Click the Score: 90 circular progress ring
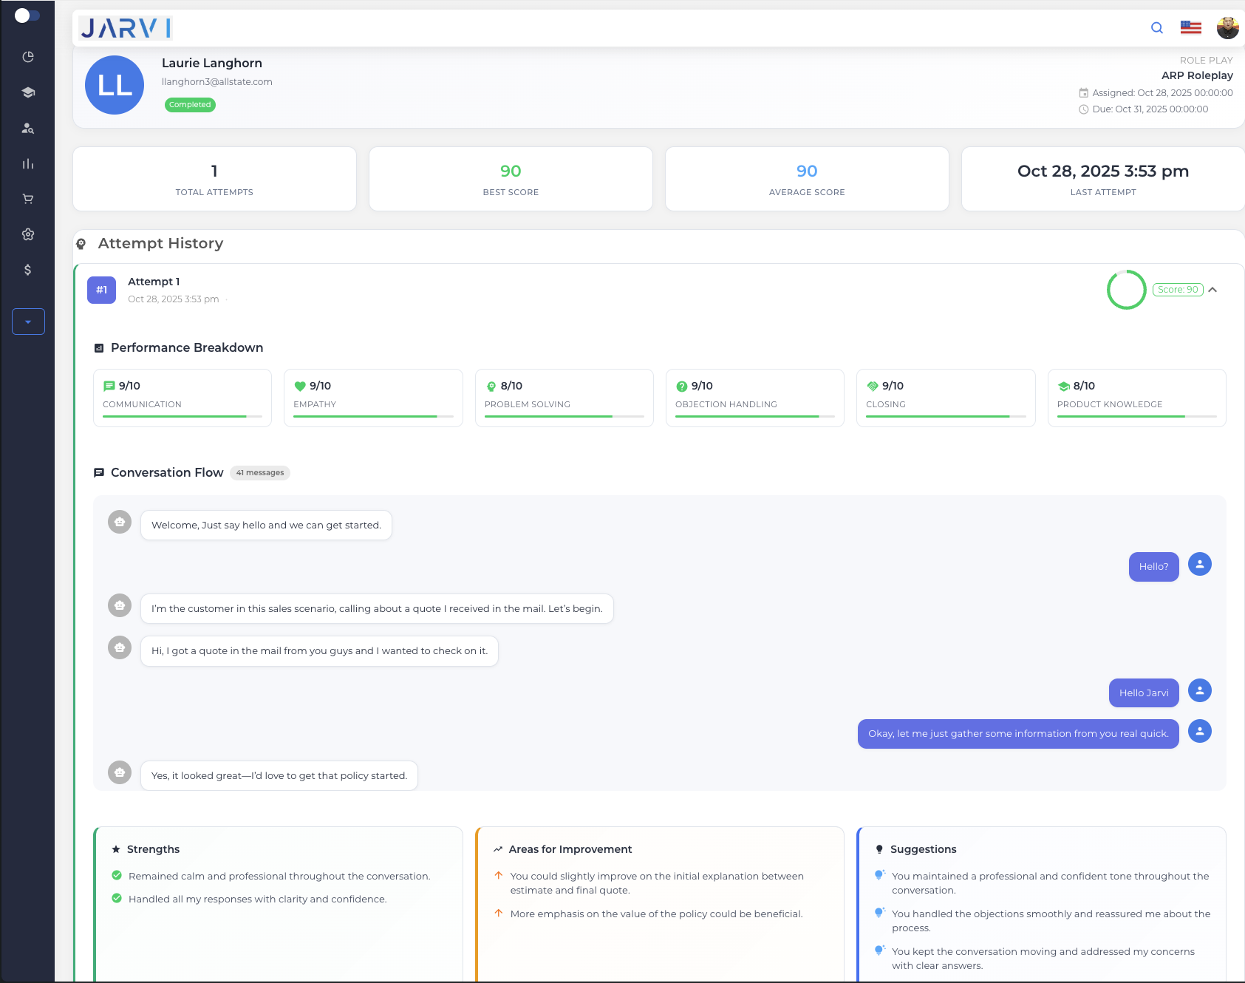Viewport: 1245px width, 983px height. tap(1126, 290)
